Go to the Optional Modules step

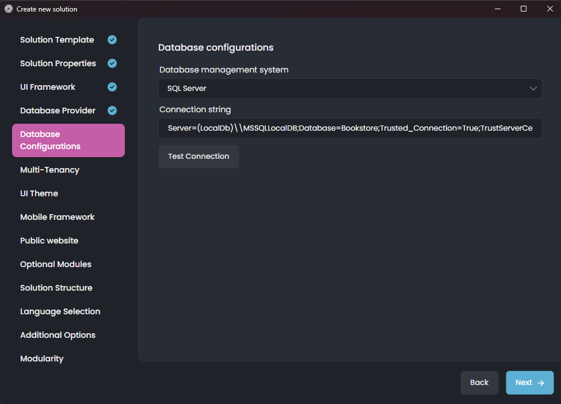55,264
